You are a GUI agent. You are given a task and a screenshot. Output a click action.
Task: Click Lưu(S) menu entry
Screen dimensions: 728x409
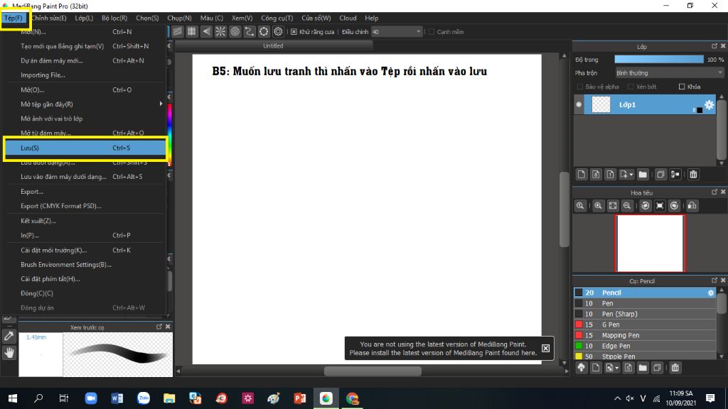click(85, 148)
